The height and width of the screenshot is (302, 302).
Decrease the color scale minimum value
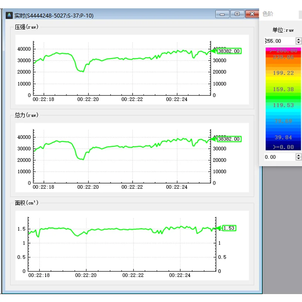(299, 159)
